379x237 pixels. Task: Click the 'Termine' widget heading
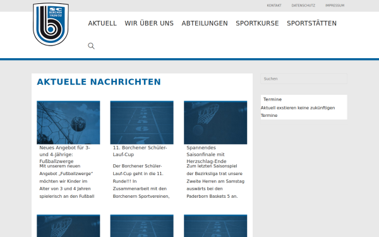pos(272,99)
